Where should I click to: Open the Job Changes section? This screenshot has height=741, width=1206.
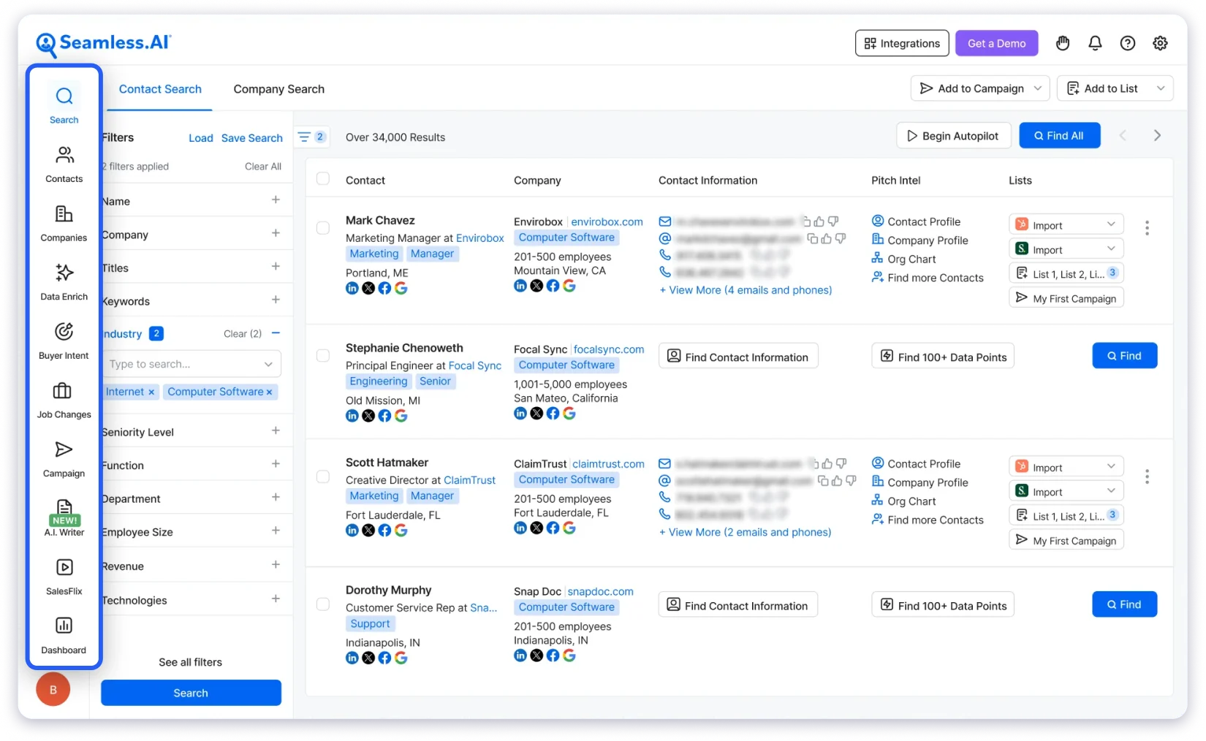pyautogui.click(x=64, y=400)
